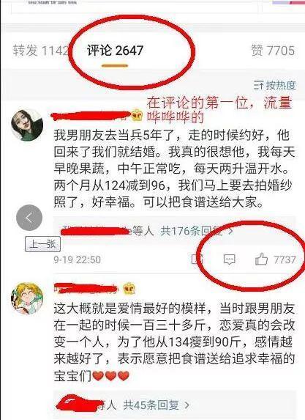Go to previous image with gray arrow
The height and width of the screenshot is (420, 305).
click(x=29, y=218)
